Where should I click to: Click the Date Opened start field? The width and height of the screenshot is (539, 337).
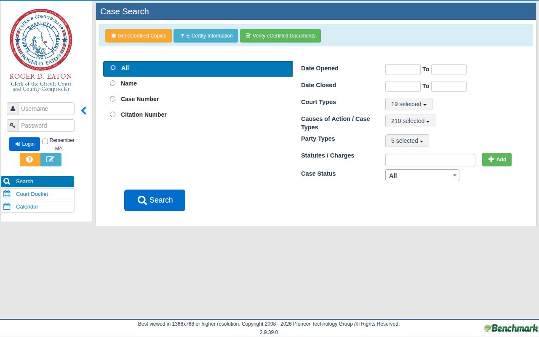403,70
